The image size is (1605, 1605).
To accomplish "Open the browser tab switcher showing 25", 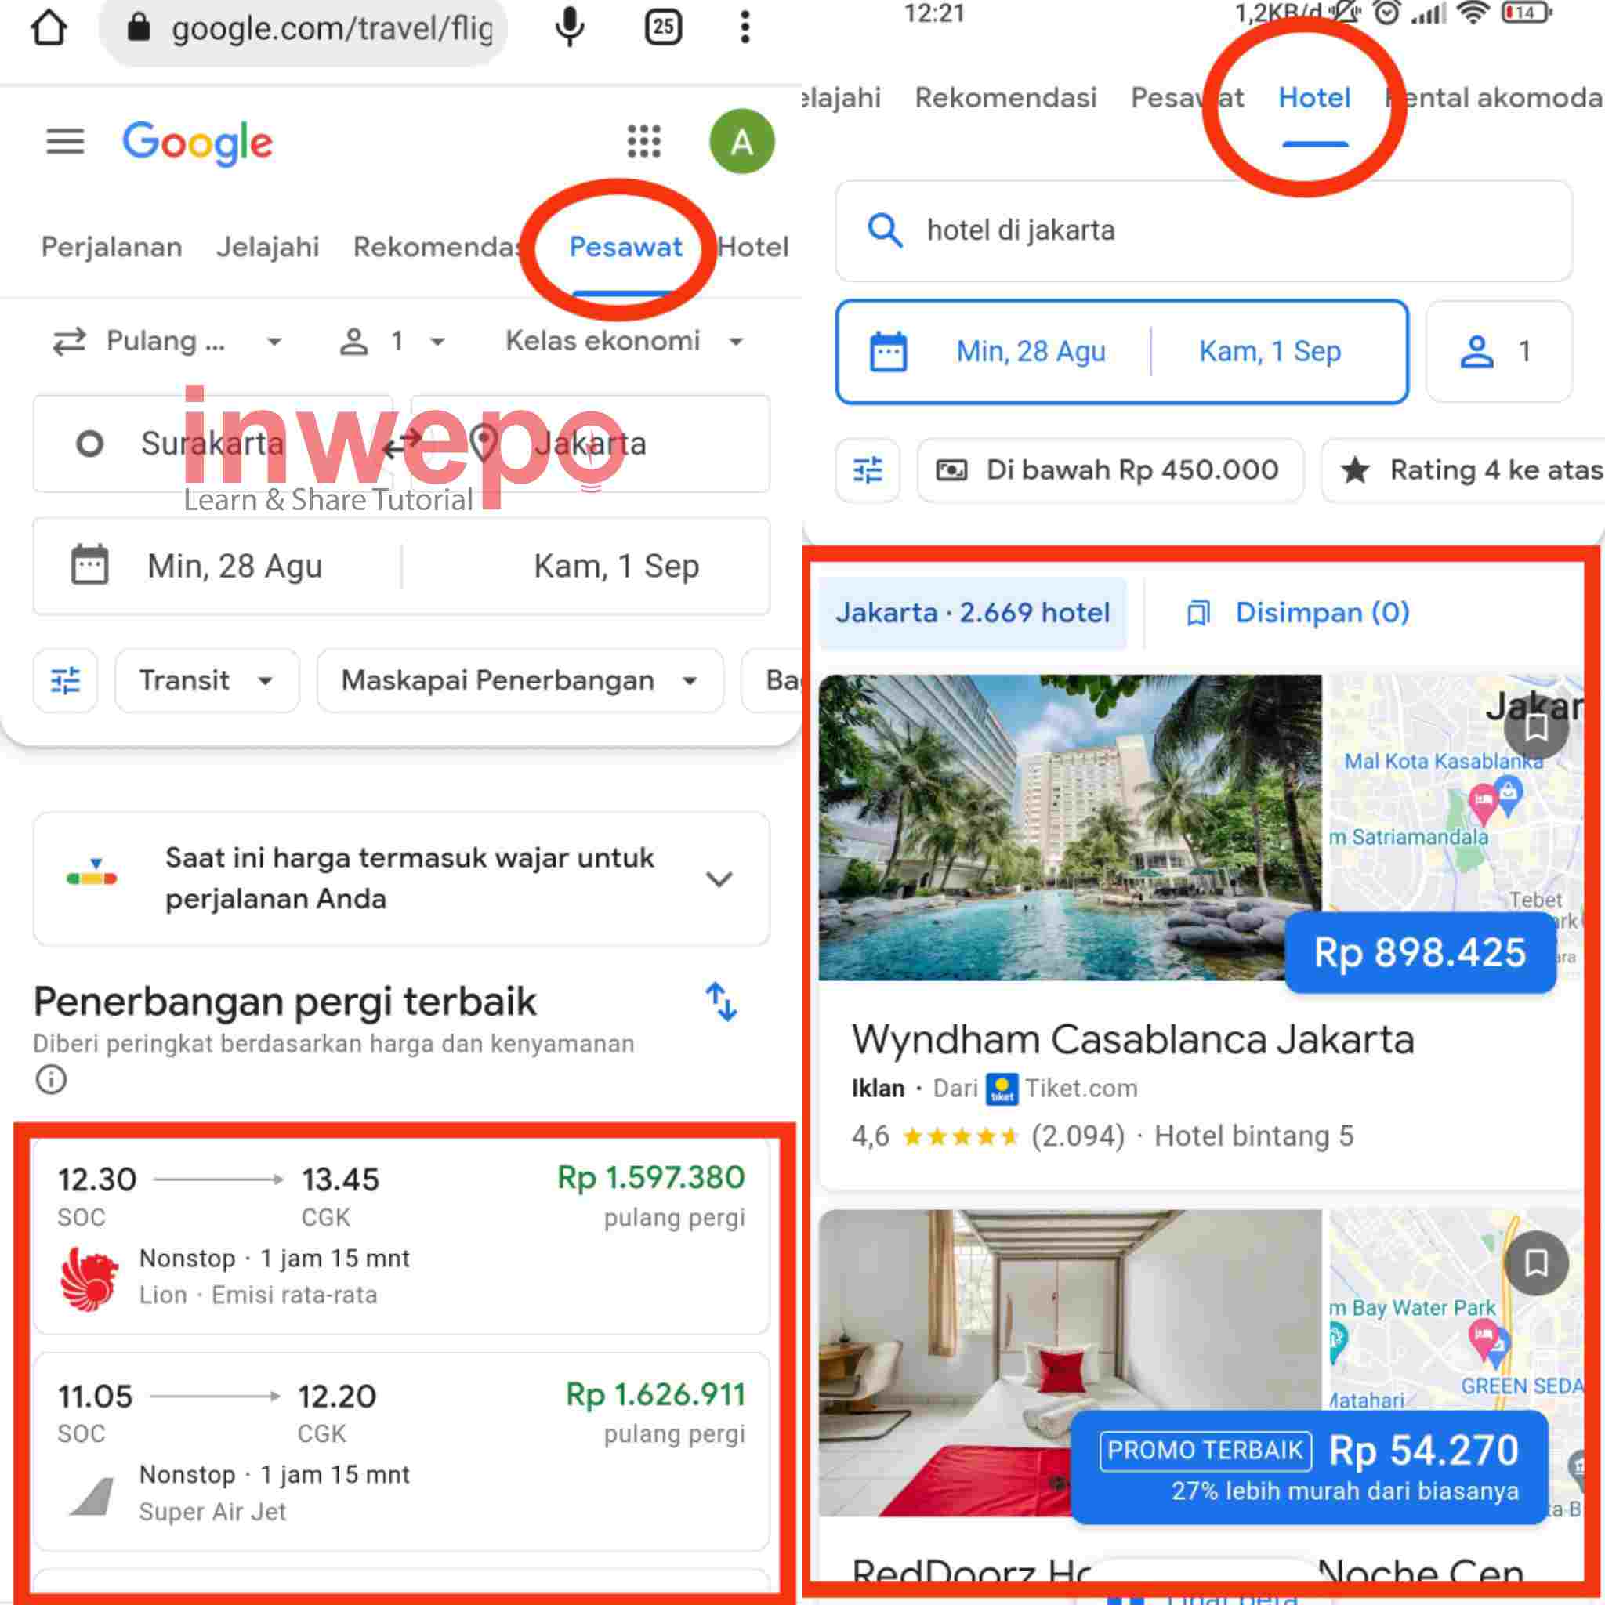I will (663, 27).
